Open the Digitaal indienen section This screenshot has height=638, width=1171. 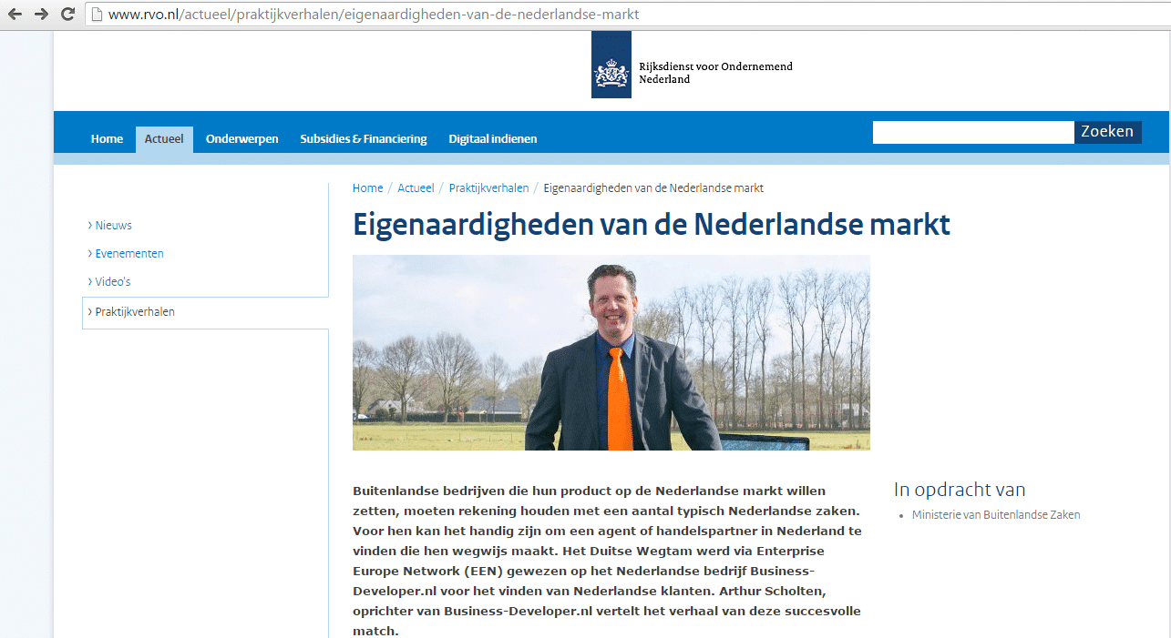pos(492,139)
